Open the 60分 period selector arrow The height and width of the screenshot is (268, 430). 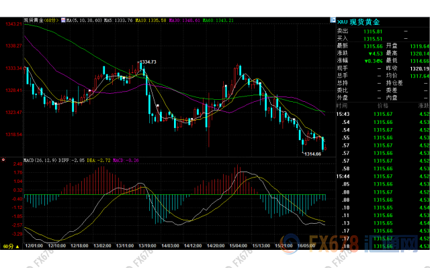click(x=17, y=247)
